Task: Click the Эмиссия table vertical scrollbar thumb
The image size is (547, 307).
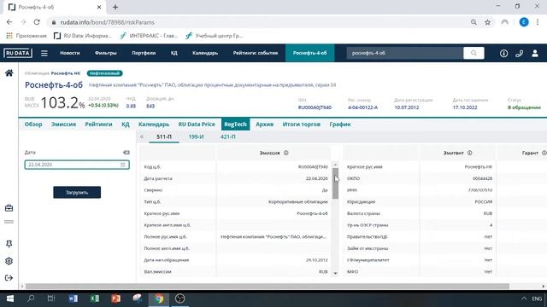Action: click(335, 183)
